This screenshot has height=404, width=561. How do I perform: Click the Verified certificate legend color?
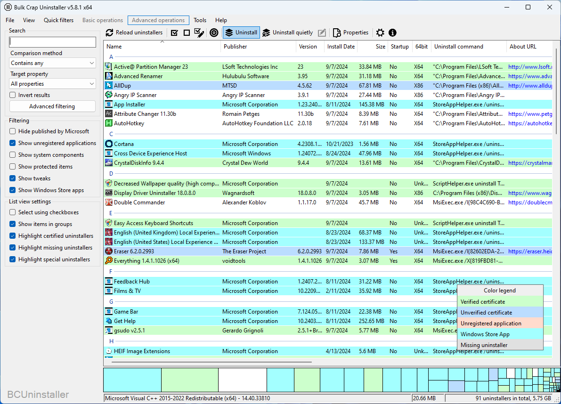pos(500,302)
